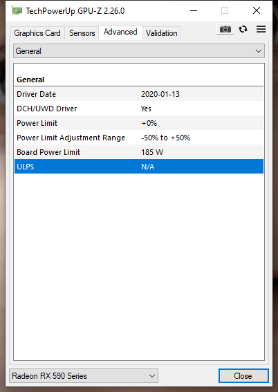Select the Driver Date row label
This screenshot has width=278, height=392.
click(36, 94)
